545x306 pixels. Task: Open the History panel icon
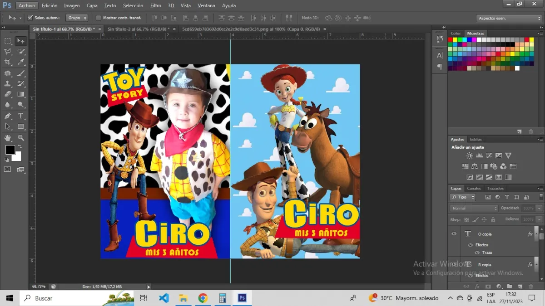(440, 39)
